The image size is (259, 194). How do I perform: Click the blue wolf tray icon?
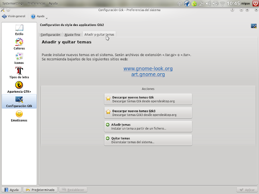187,3
